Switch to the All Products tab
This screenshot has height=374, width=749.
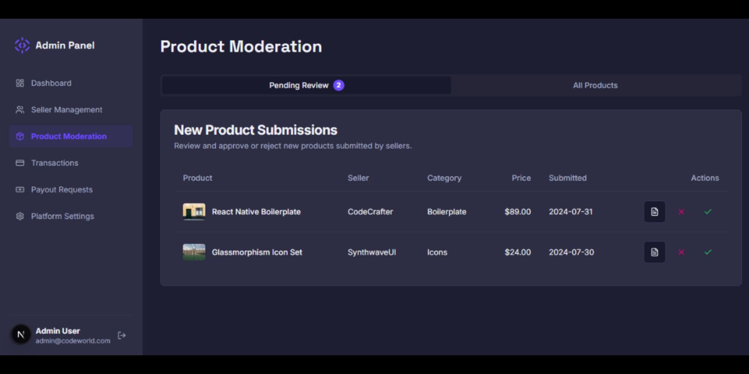coord(595,86)
